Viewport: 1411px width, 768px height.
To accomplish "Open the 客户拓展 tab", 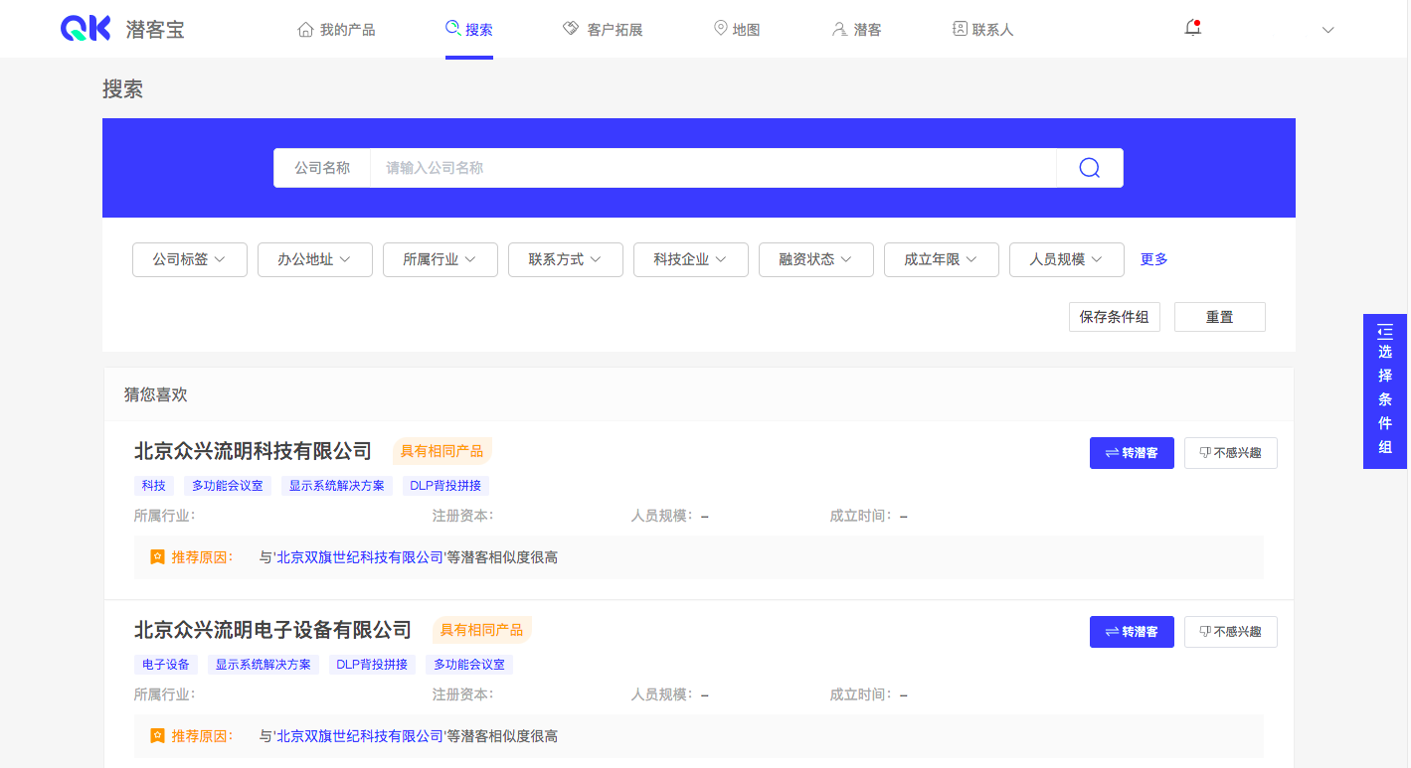I will click(603, 30).
